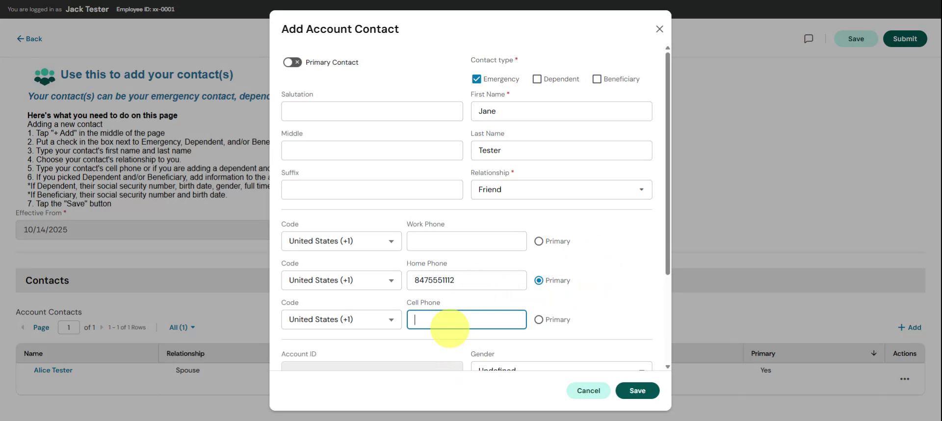942x421 pixels.
Task: Toggle the Primary Contact switch
Action: click(x=292, y=62)
